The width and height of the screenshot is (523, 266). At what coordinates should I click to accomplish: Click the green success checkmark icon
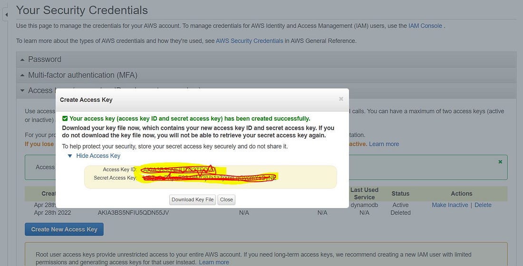tap(65, 118)
